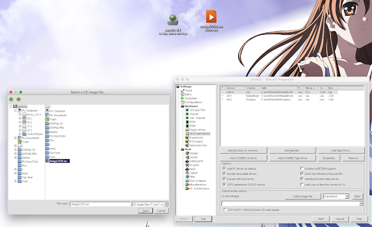Select AmigaOS39.iso in the file list
Image resolution: width=372 pixels, height=227 pixels.
pyautogui.click(x=59, y=161)
